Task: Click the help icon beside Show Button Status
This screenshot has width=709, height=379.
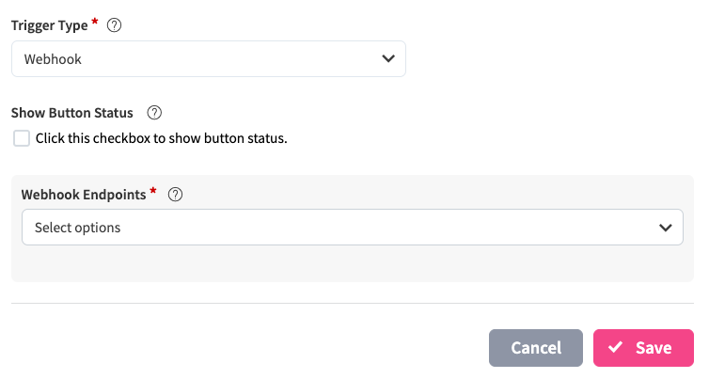Action: click(x=155, y=113)
